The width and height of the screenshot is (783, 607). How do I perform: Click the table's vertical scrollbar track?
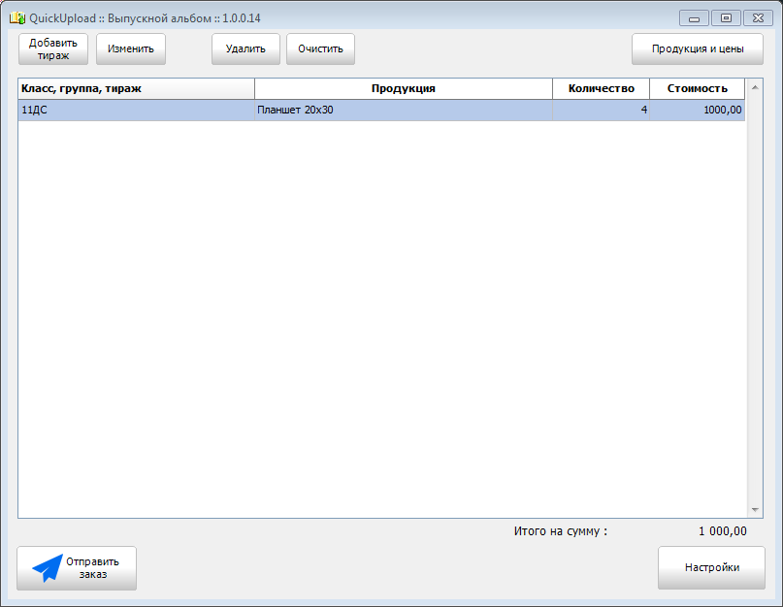click(755, 291)
